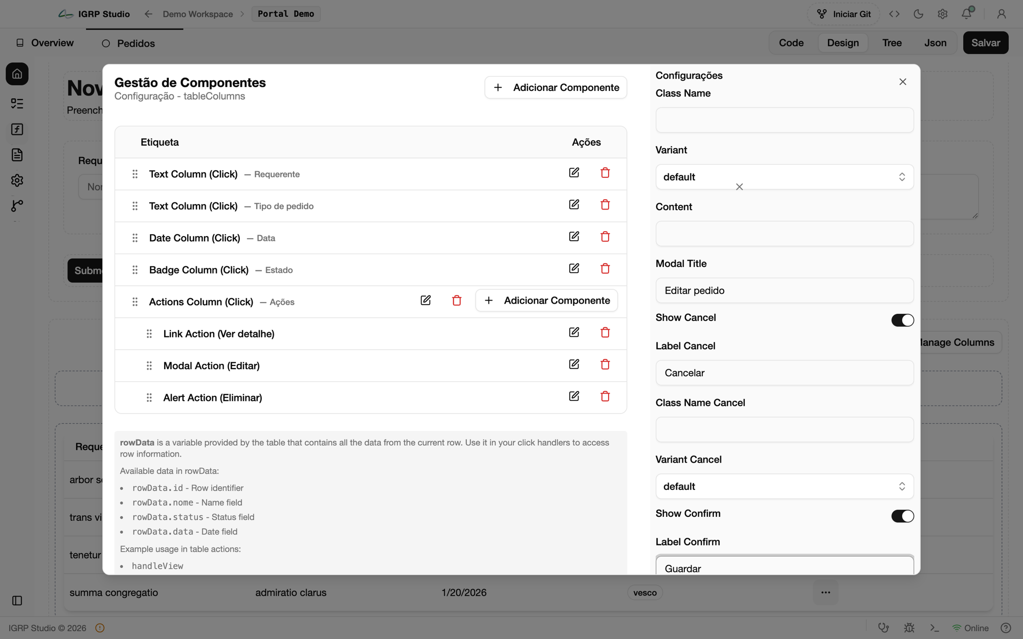Toggle dark mode moon icon
Image resolution: width=1023 pixels, height=639 pixels.
(918, 14)
